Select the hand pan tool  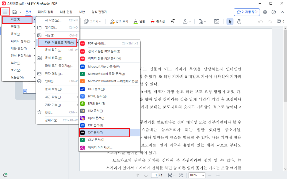tap(239, 21)
